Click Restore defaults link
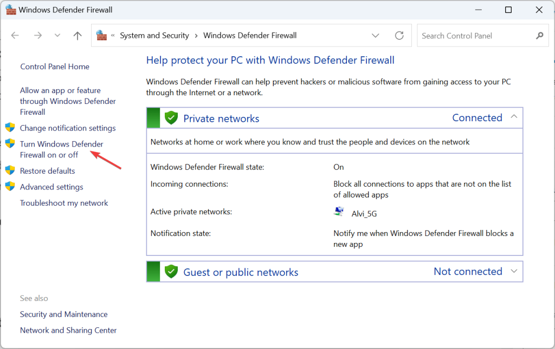This screenshot has height=349, width=555. (x=47, y=171)
